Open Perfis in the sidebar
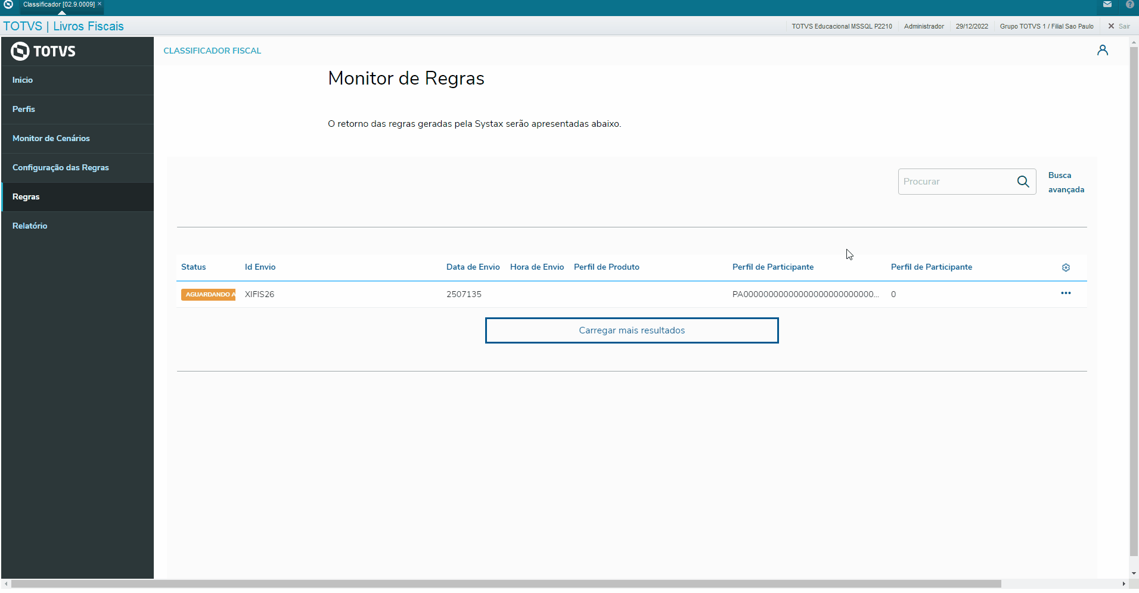 [x=77, y=110]
